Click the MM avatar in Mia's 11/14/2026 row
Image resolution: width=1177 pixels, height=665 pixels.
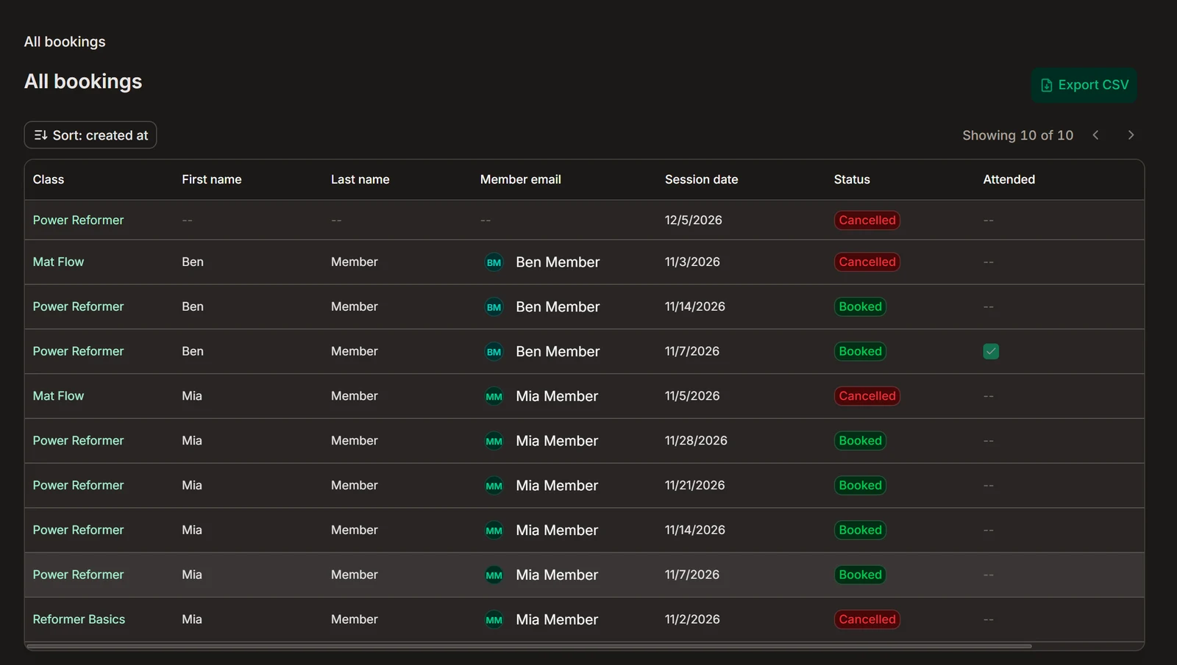pyautogui.click(x=494, y=531)
